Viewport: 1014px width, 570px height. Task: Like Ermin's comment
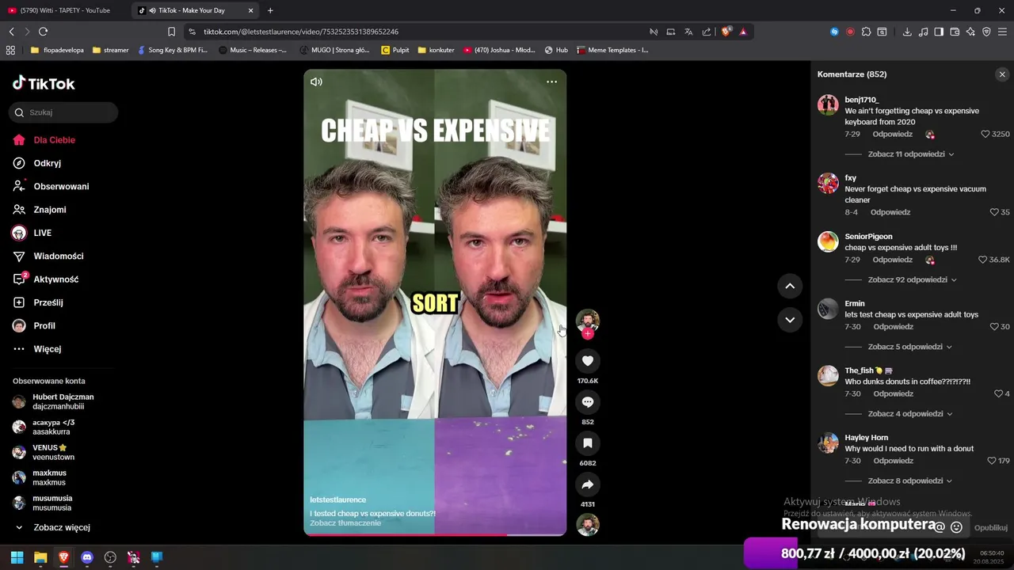point(994,327)
